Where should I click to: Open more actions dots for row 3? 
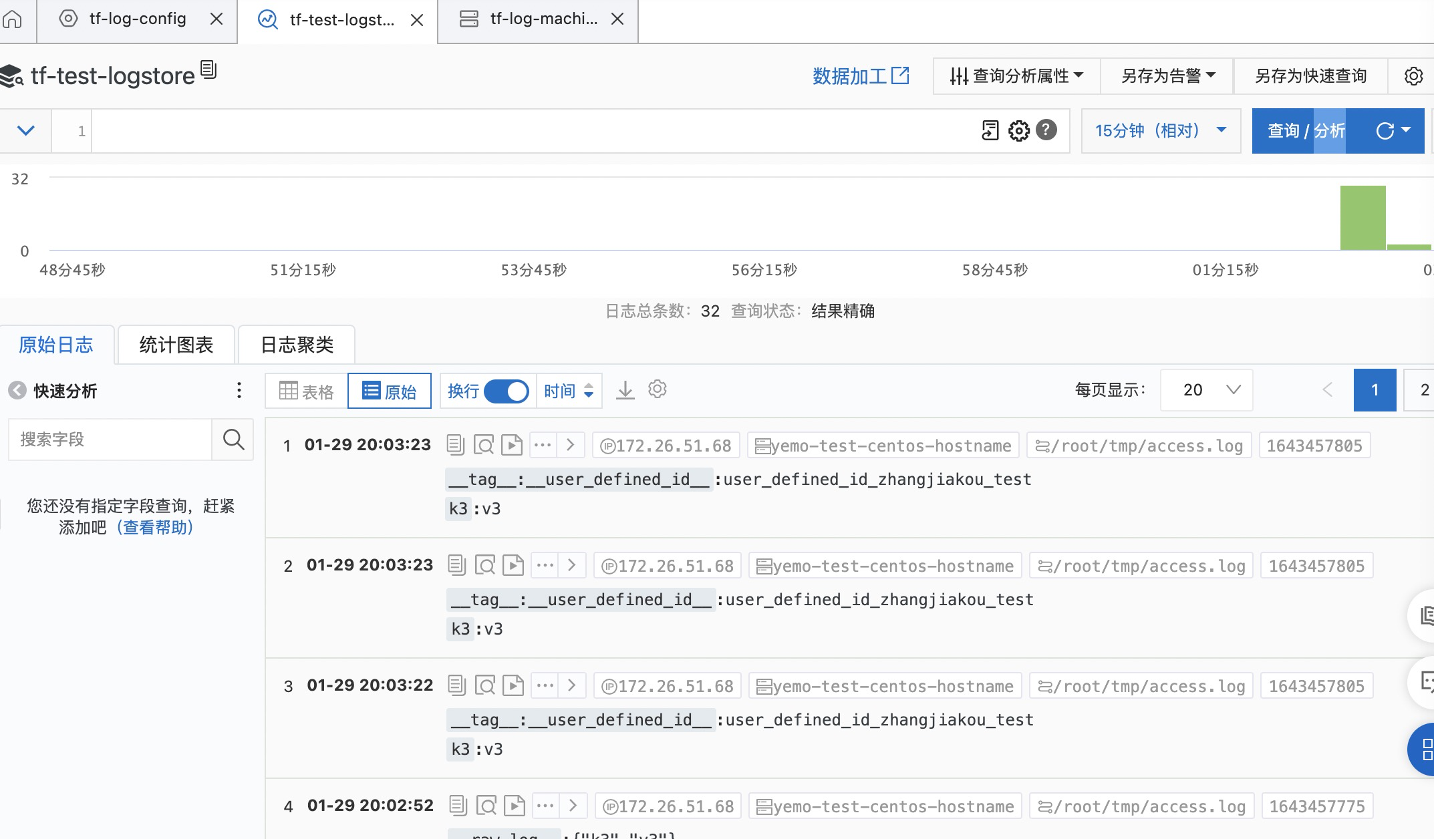[545, 685]
